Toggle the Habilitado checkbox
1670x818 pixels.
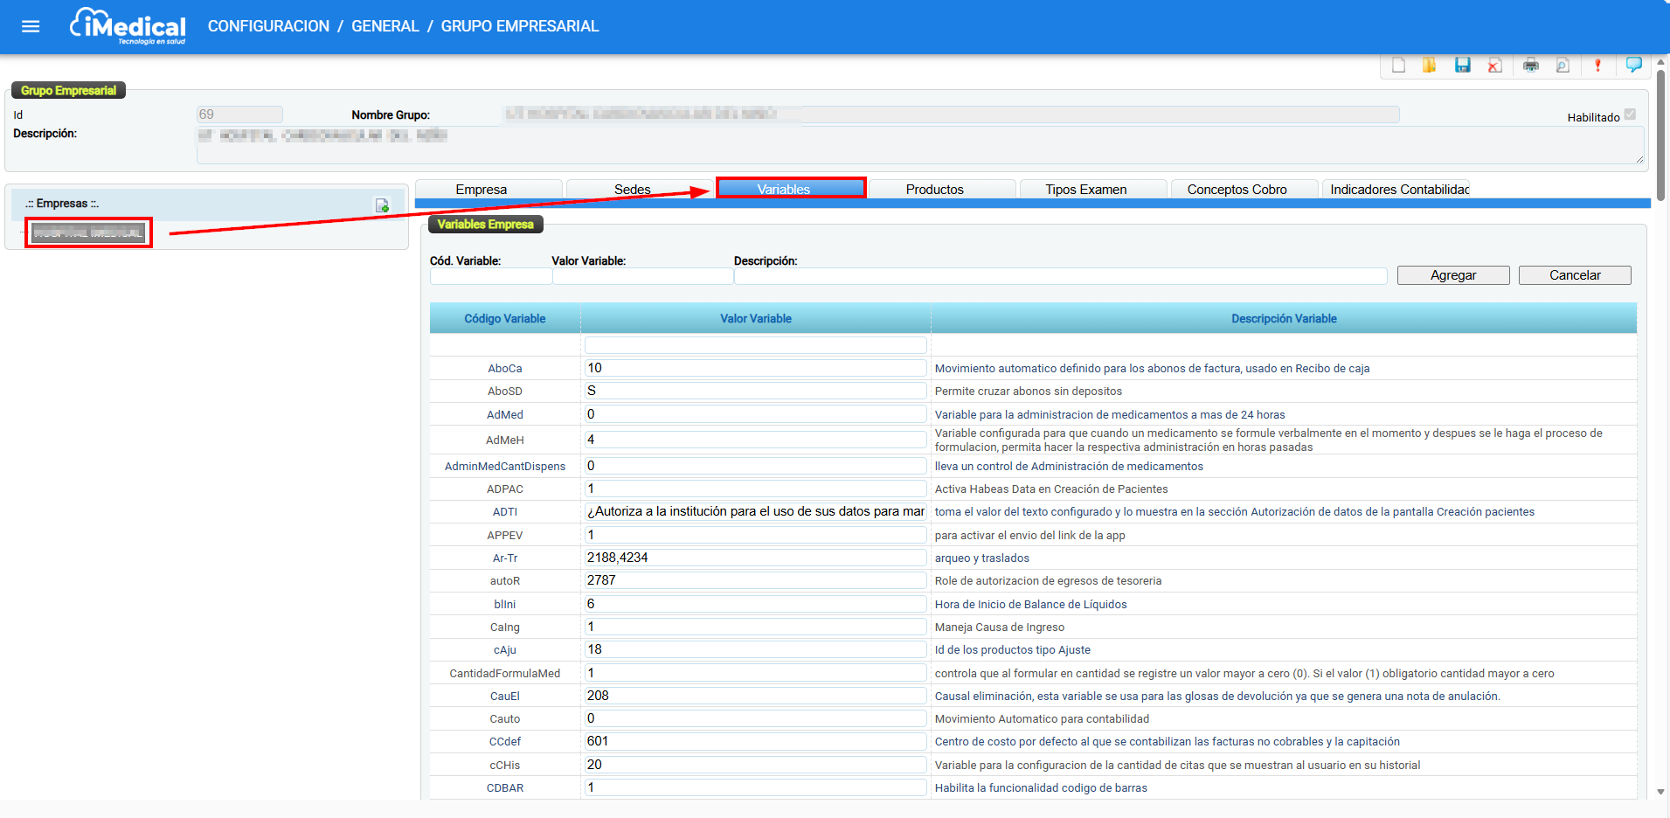coord(1630,114)
